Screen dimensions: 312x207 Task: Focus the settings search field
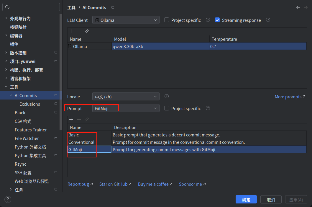pyautogui.click(x=31, y=7)
